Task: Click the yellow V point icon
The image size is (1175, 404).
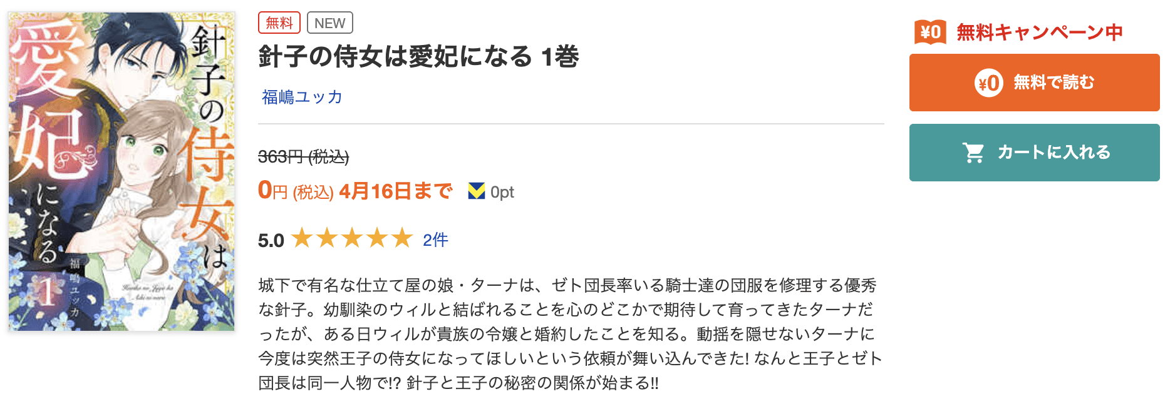Action: (x=477, y=191)
